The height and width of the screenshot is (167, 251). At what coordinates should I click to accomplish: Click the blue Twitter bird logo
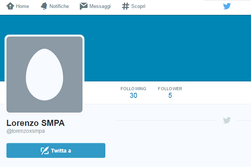pos(227,6)
